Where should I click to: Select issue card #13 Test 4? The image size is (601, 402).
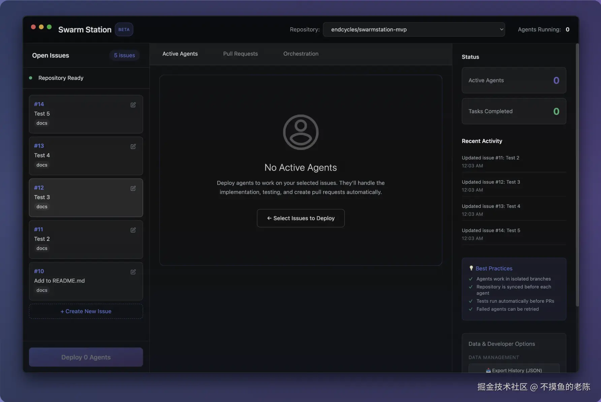click(x=86, y=156)
